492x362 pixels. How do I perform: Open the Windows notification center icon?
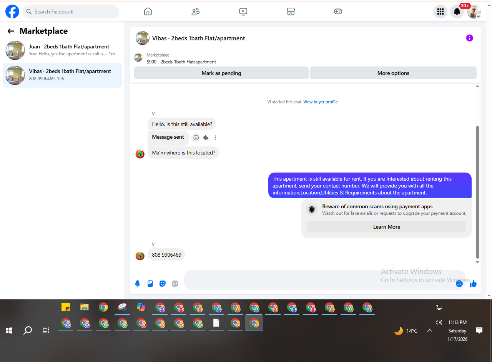coord(479,330)
